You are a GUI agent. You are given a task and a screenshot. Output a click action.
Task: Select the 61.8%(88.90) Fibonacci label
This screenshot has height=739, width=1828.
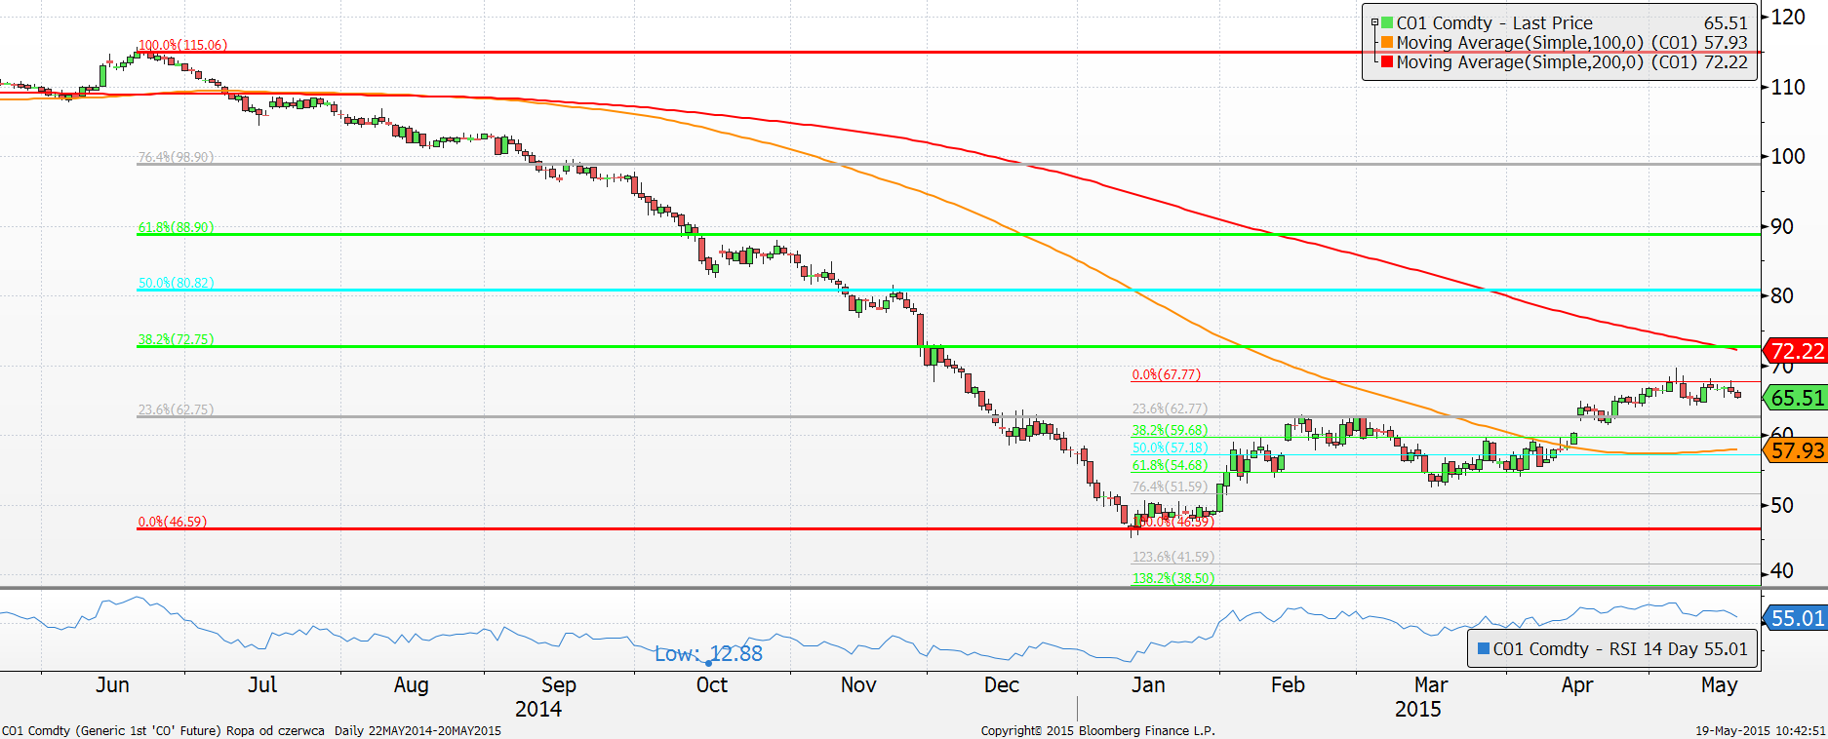(x=176, y=227)
